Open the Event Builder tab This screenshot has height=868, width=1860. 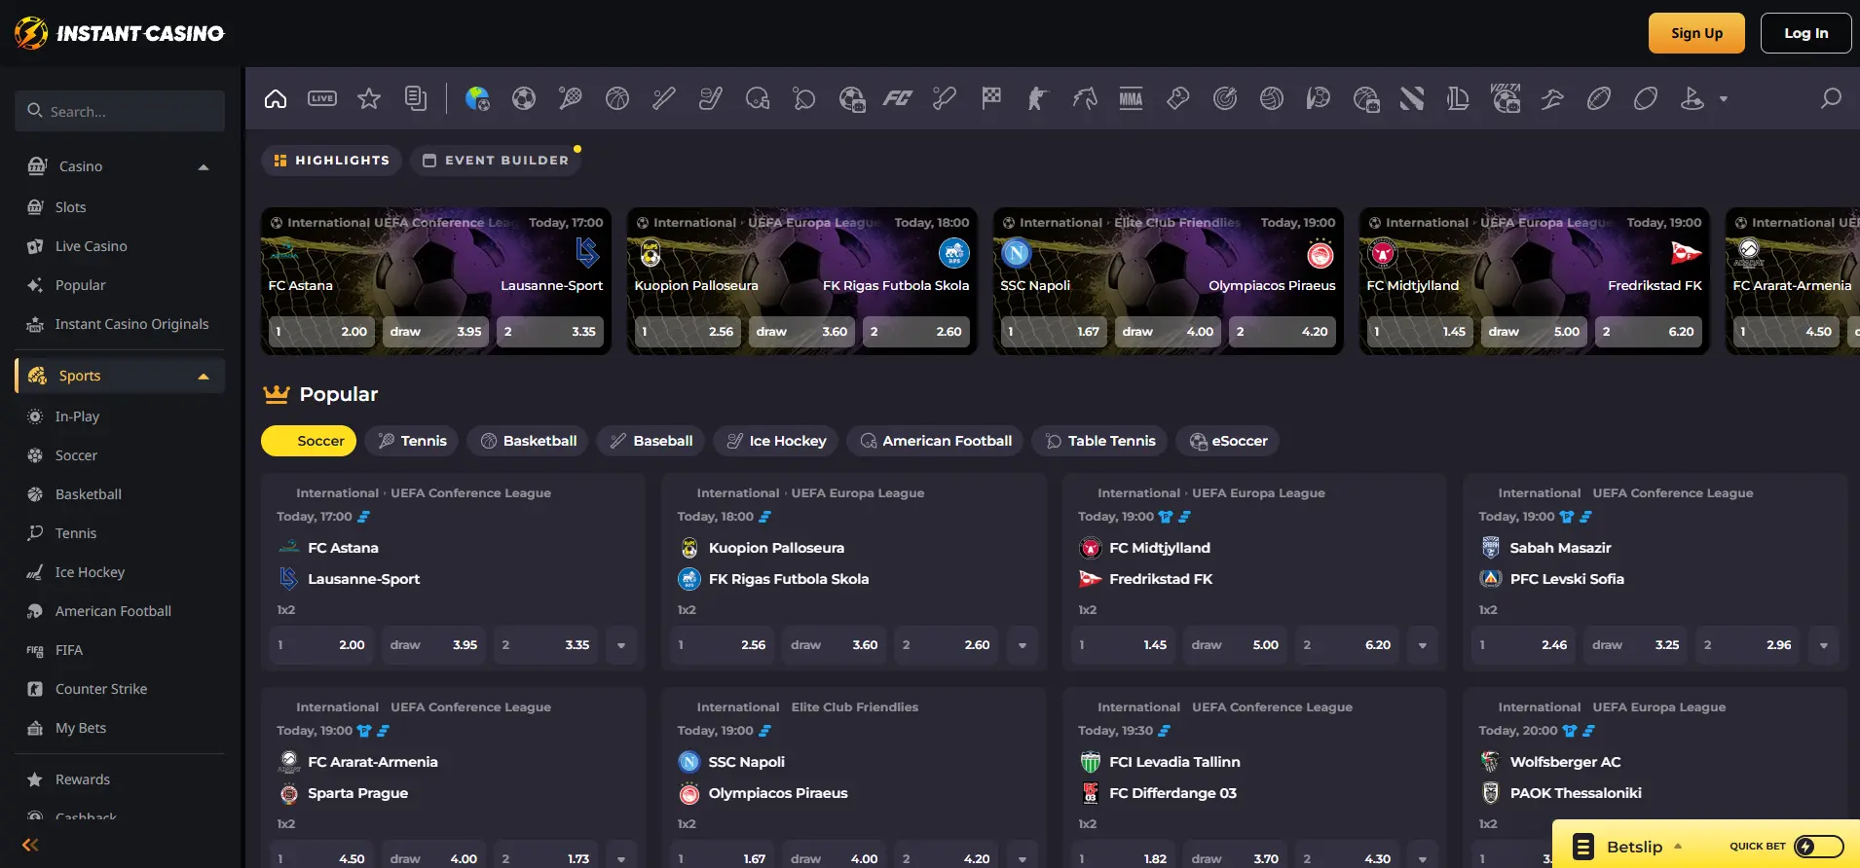pos(496,161)
